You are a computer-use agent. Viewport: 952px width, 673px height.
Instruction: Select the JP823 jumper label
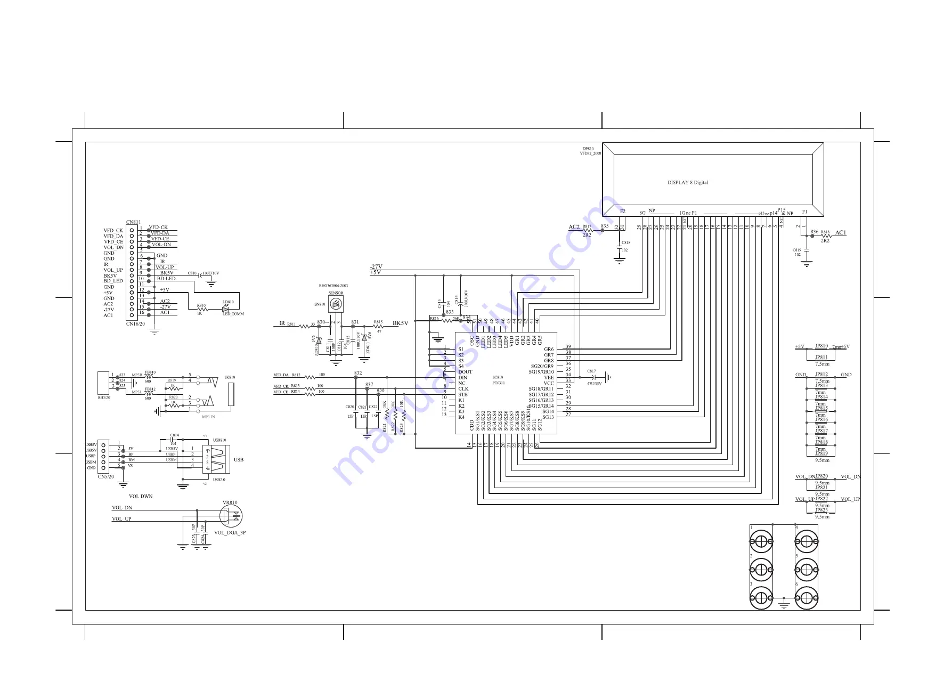coord(821,510)
